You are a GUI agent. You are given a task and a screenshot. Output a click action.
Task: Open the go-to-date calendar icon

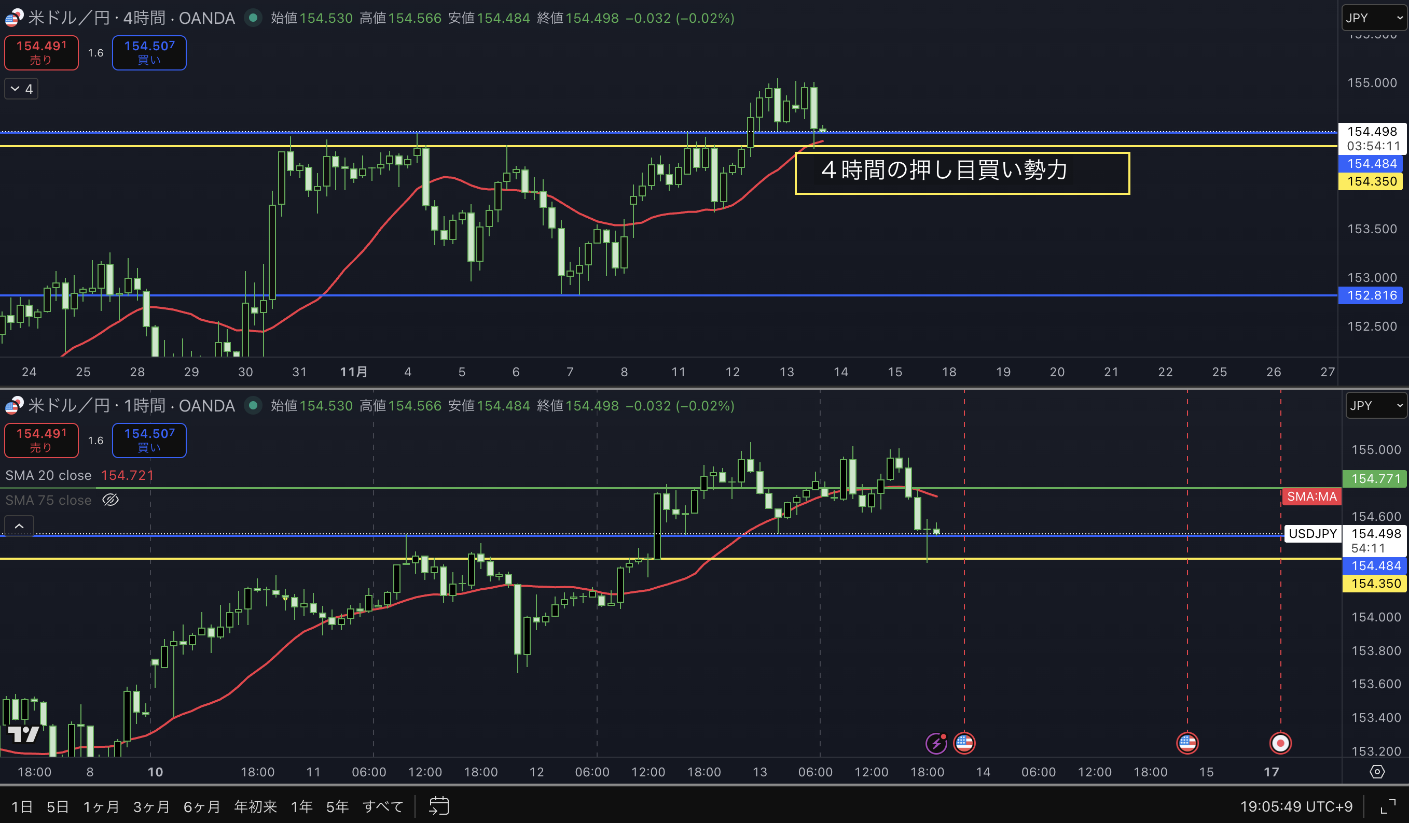[438, 806]
